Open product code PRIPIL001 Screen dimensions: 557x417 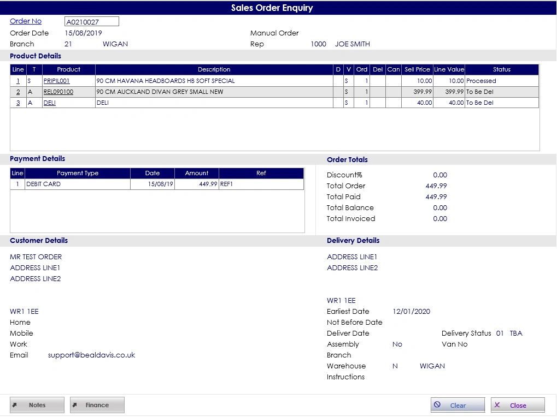57,81
